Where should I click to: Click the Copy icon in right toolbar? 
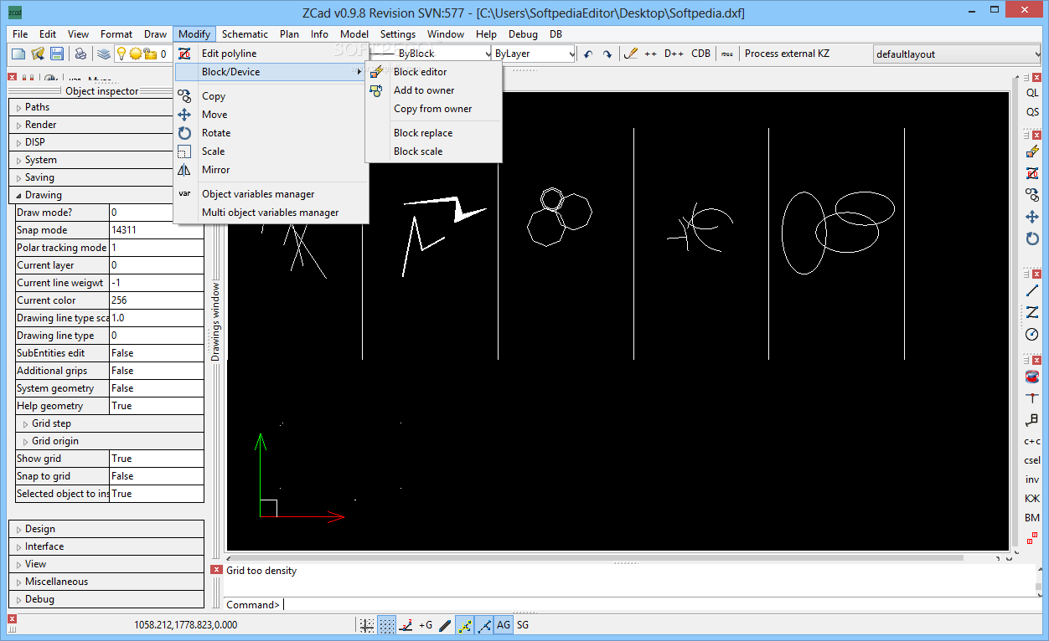1032,194
